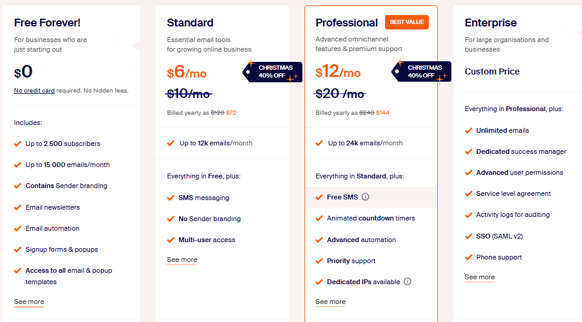Viewport: 582px width, 322px height.
Task: Select the Professional plan heading
Action: point(347,23)
